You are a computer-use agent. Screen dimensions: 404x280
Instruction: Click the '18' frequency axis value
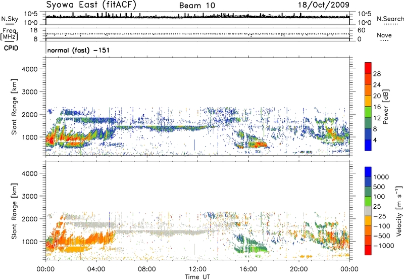tap(34, 30)
